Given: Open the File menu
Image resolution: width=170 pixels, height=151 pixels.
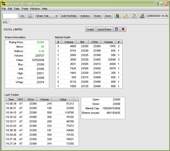Looking at the screenshot, I should click(4, 9).
